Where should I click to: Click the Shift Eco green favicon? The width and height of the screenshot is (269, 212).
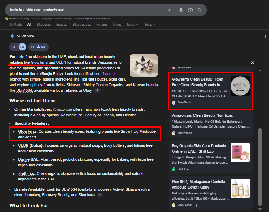[174, 169]
